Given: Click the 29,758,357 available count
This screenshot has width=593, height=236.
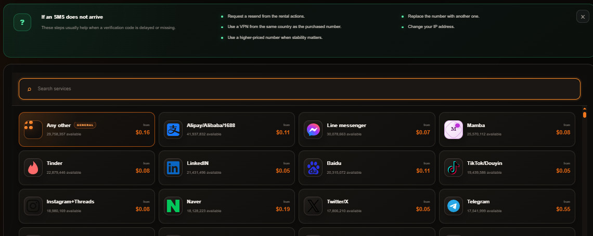Looking at the screenshot, I should [63, 134].
